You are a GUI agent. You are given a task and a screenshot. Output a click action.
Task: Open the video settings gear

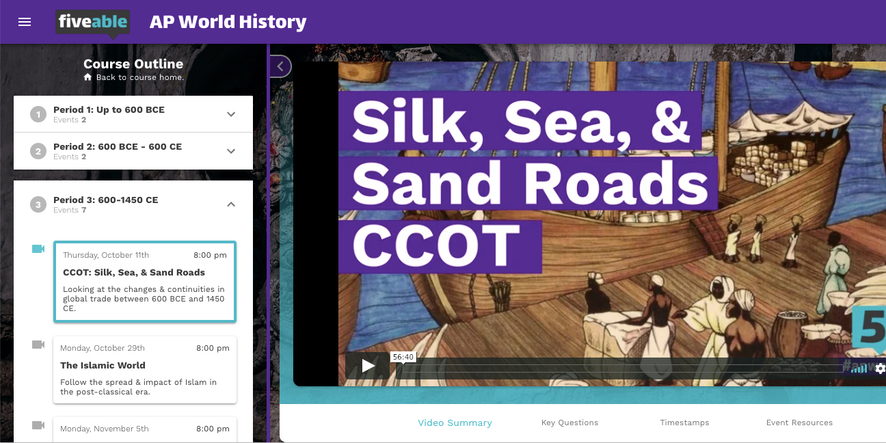[880, 368]
